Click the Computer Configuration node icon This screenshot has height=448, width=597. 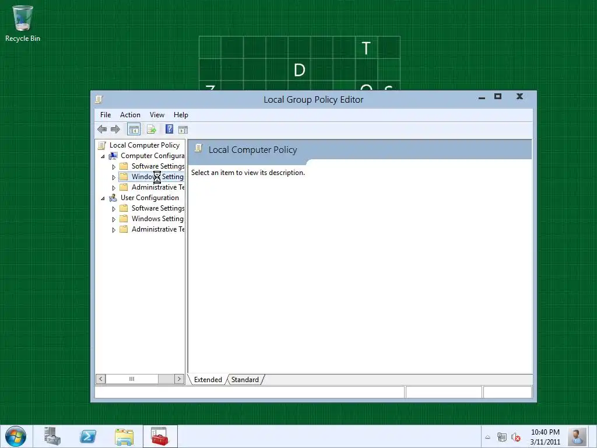[x=113, y=156]
